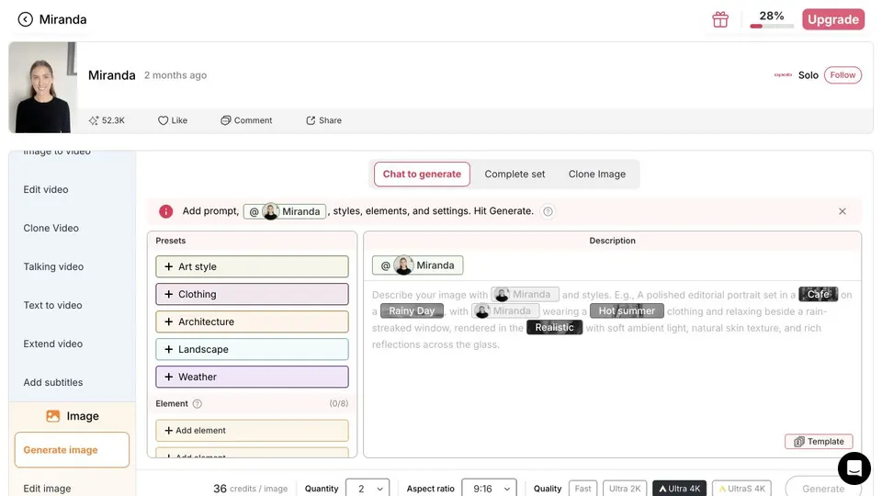Click the Upgrade button
This screenshot has height=496, width=882.
coord(833,19)
